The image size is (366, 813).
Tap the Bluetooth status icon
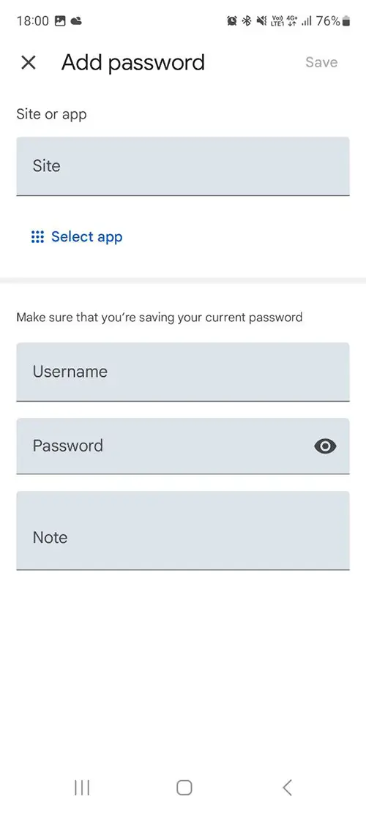pos(247,20)
